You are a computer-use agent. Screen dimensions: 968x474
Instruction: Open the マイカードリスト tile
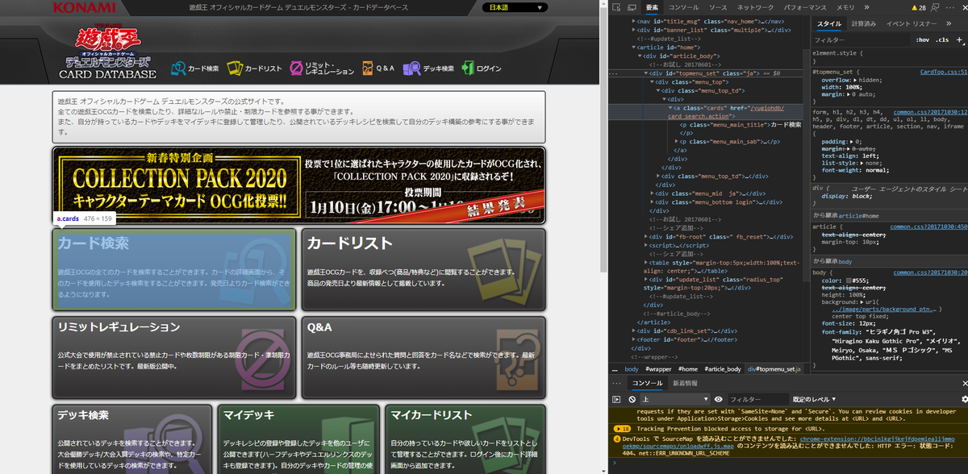(465, 439)
